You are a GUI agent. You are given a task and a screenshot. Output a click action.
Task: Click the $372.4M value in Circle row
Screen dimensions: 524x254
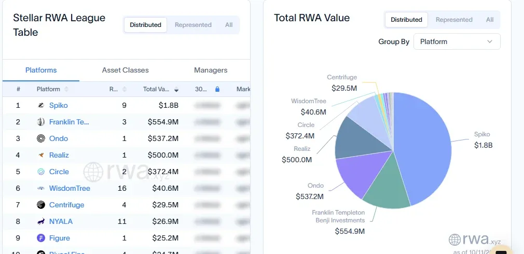(163, 172)
